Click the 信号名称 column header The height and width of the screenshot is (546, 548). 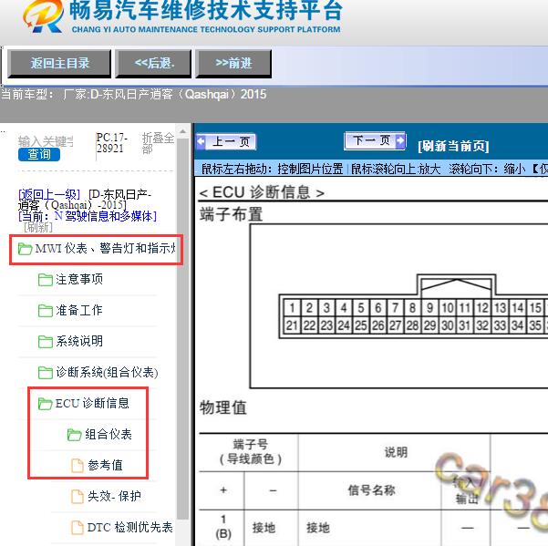click(371, 490)
